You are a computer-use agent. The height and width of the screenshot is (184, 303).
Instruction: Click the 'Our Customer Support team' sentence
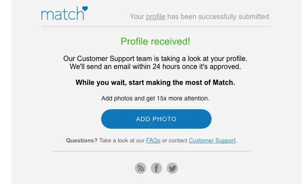(155, 58)
